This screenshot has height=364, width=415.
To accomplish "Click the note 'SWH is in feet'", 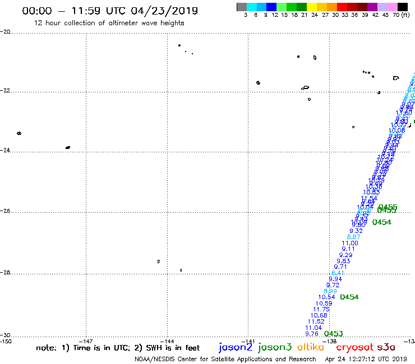I will coord(173,348).
